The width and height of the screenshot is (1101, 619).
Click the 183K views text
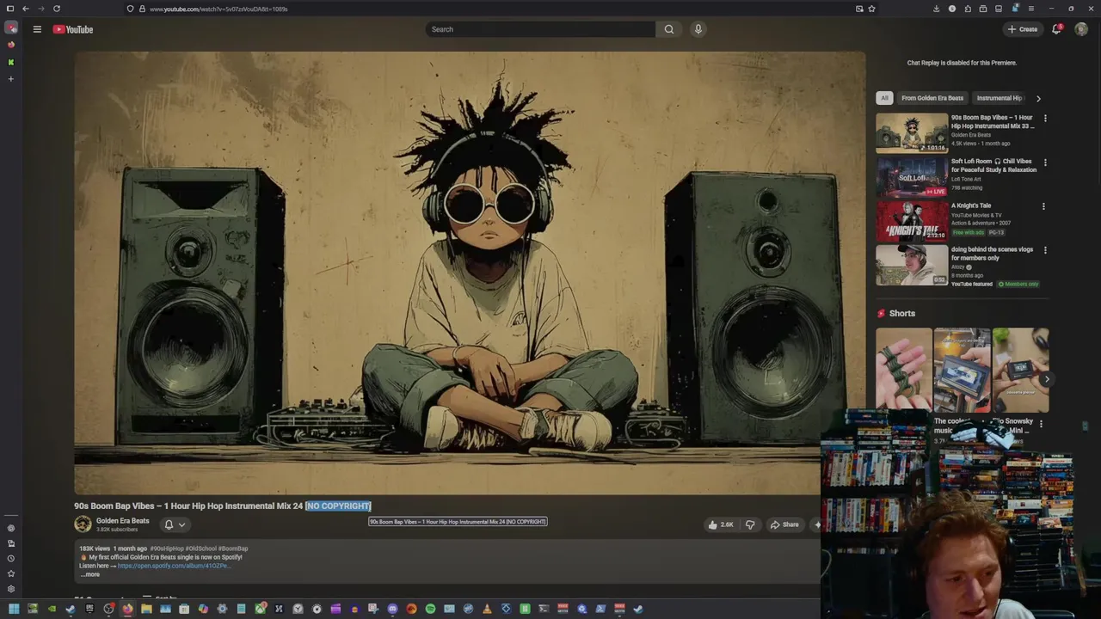95,549
